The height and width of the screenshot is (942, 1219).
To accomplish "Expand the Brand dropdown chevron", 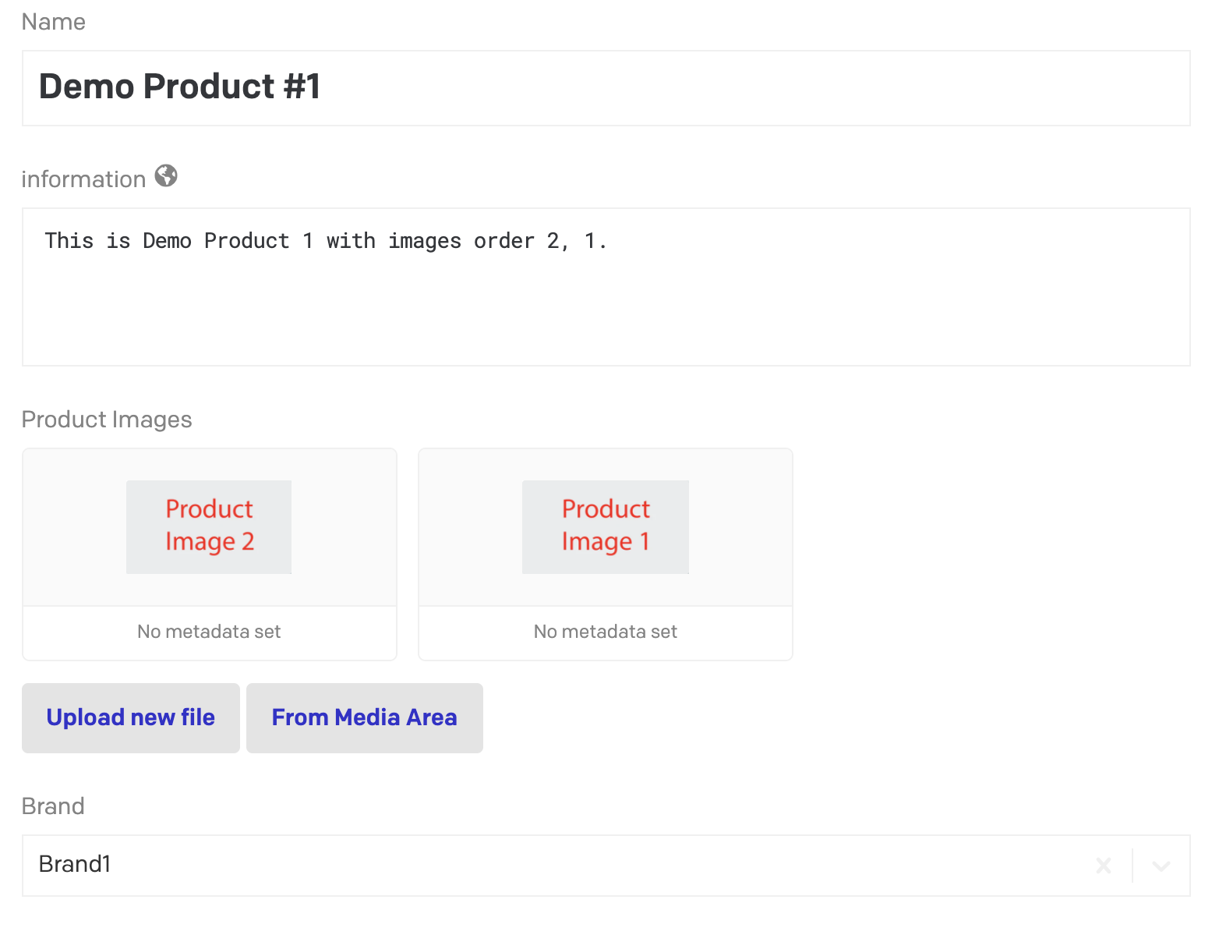I will click(1161, 866).
